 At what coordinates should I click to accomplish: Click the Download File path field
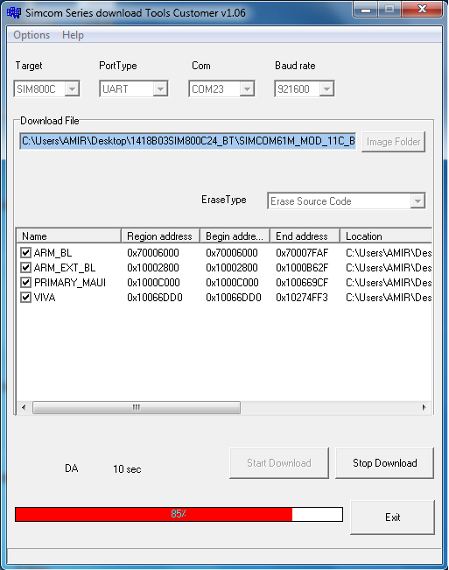pos(188,141)
